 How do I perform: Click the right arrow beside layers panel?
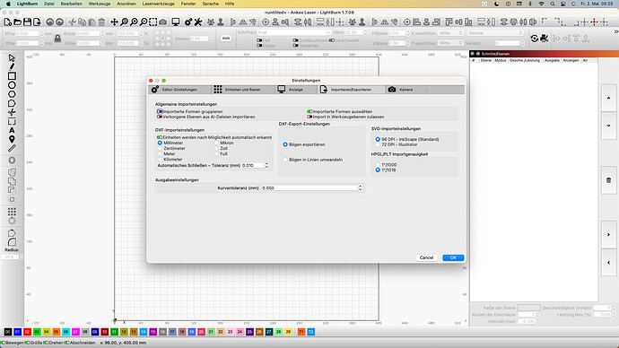click(608, 235)
